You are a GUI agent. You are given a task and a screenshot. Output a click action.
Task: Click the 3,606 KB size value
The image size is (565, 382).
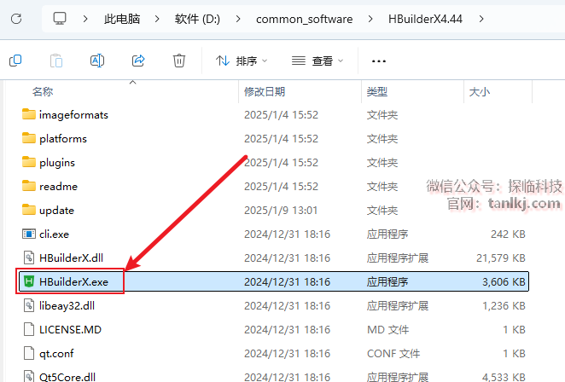click(x=504, y=282)
